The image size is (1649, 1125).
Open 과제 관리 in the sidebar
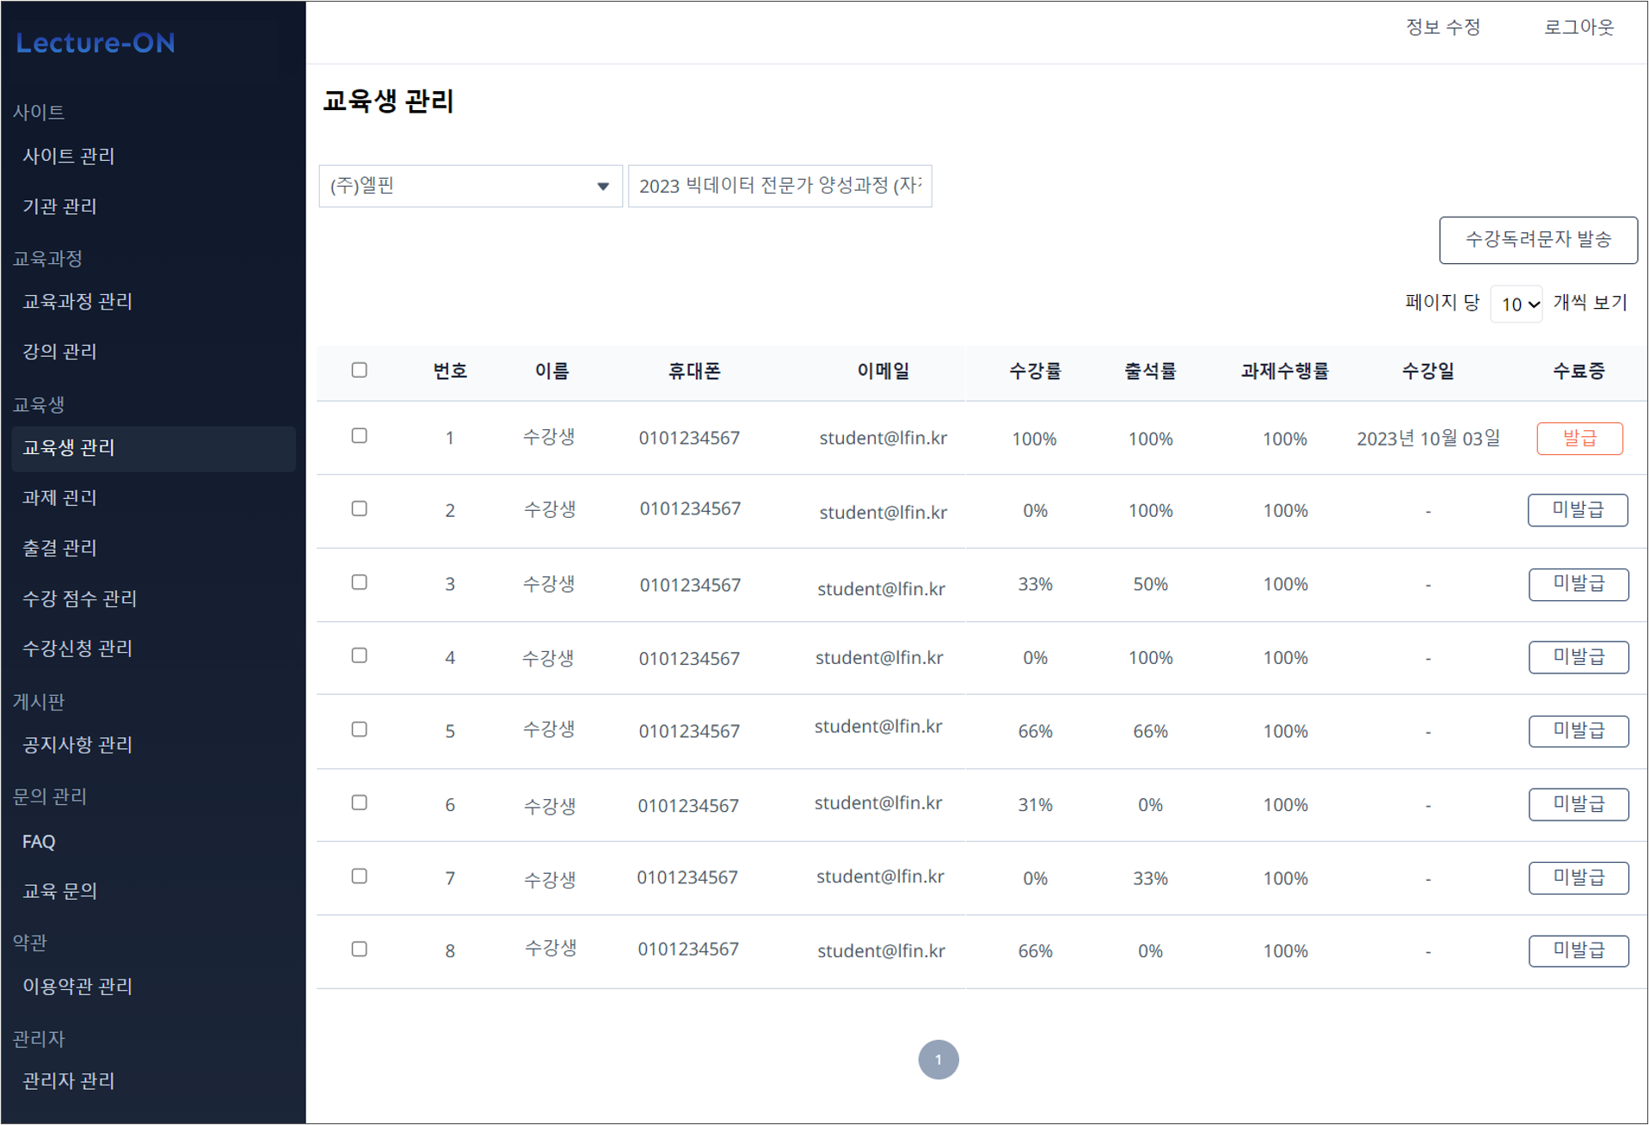59,497
